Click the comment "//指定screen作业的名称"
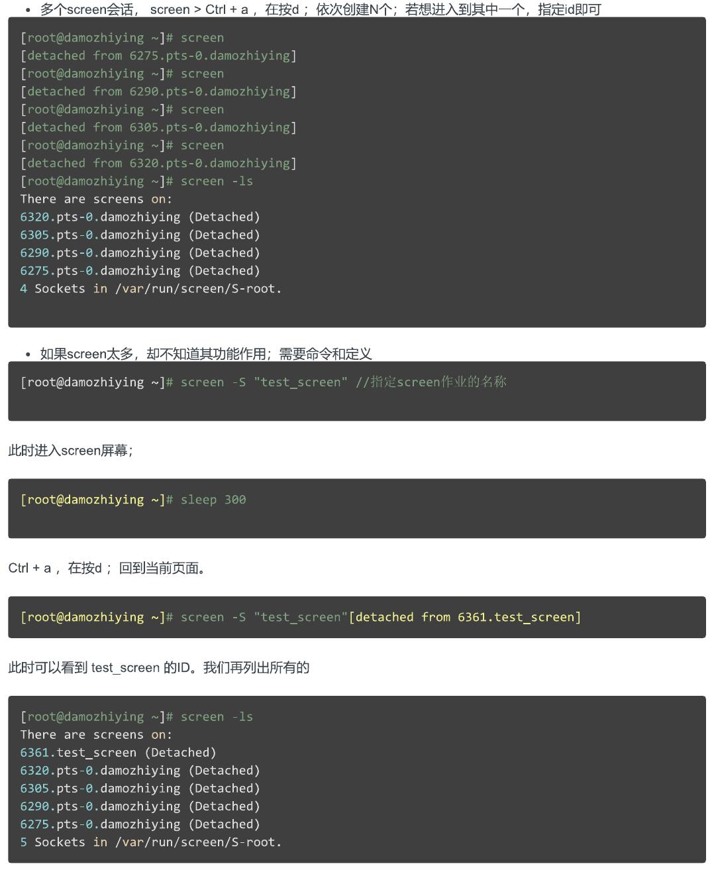The width and height of the screenshot is (714, 888). [431, 382]
